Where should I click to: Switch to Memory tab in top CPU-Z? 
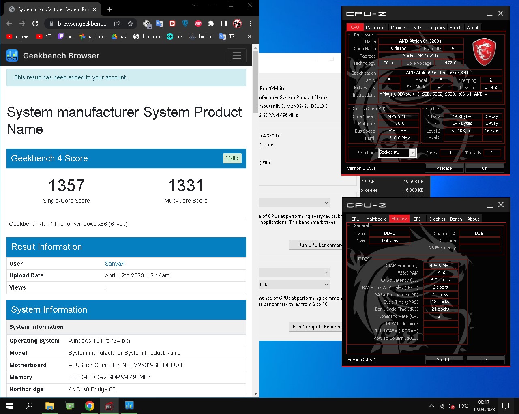[399, 28]
